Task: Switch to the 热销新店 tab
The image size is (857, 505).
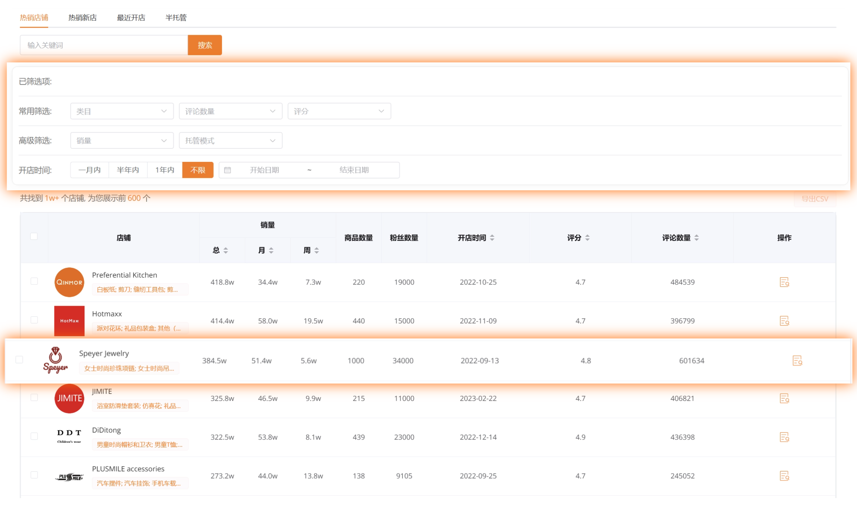Action: click(82, 18)
